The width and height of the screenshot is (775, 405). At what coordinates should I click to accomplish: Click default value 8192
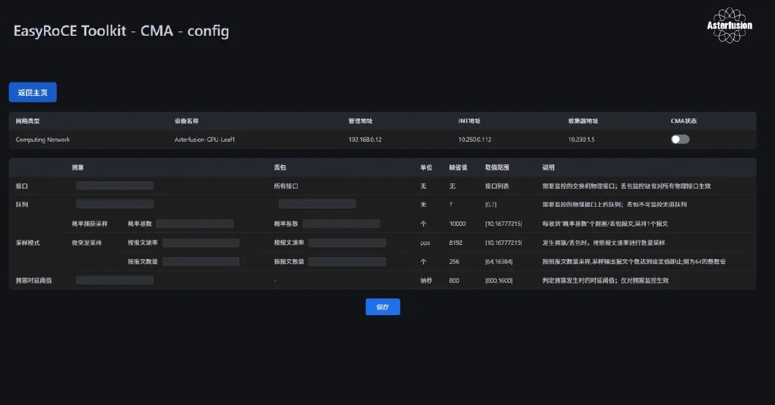click(456, 243)
